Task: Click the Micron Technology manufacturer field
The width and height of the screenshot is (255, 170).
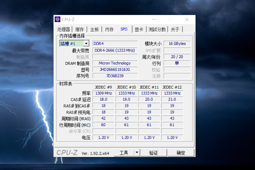Action: tap(115, 63)
